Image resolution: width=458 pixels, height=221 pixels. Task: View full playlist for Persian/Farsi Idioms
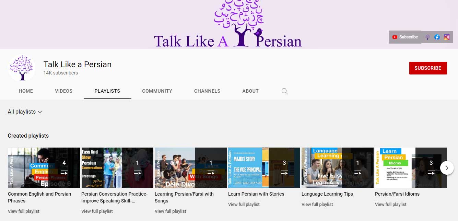[x=391, y=204]
